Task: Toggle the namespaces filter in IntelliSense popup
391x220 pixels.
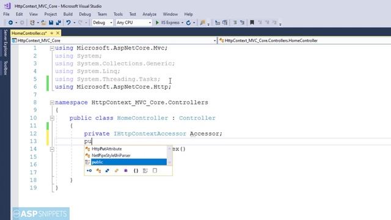Action: click(136, 170)
